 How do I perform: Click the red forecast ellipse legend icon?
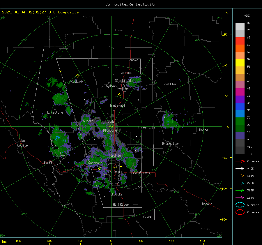tap(240, 212)
